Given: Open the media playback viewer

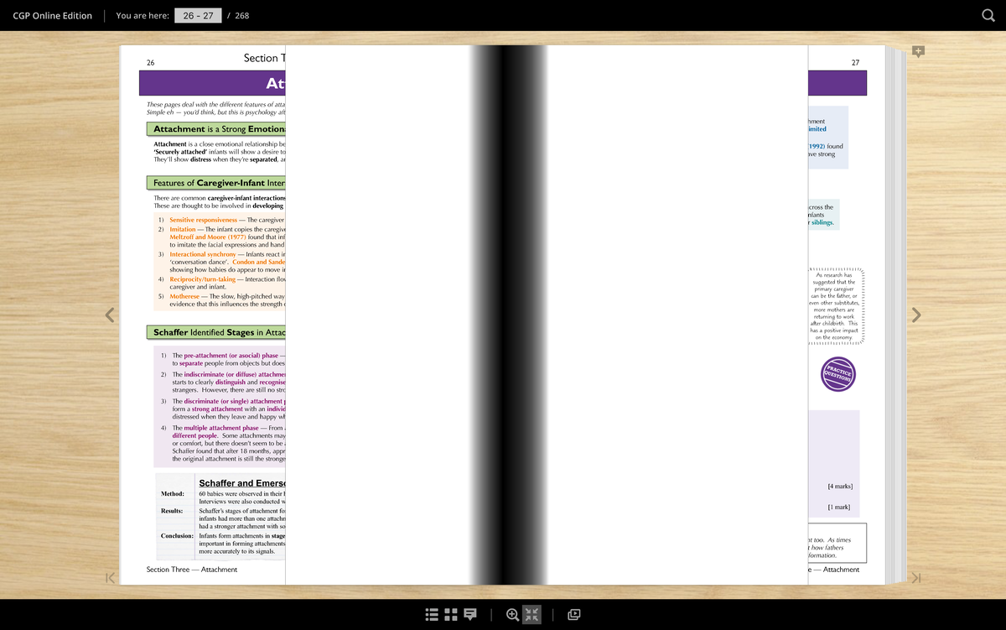Looking at the screenshot, I should click(573, 614).
